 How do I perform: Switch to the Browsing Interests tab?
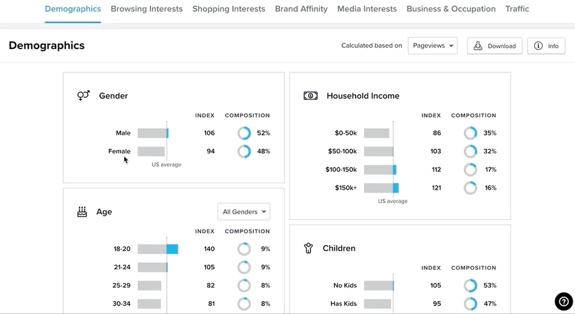click(147, 9)
